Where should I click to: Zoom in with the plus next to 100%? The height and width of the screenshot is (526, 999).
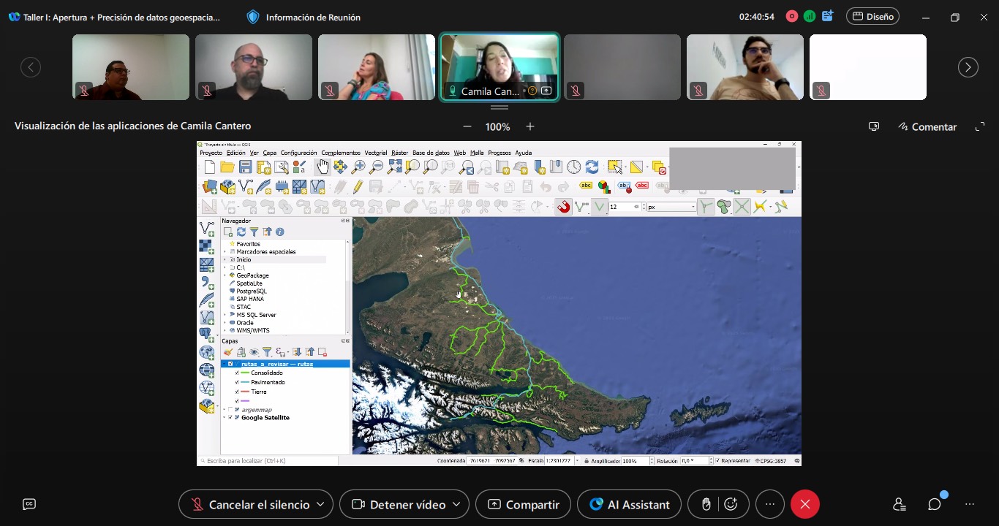(x=530, y=126)
